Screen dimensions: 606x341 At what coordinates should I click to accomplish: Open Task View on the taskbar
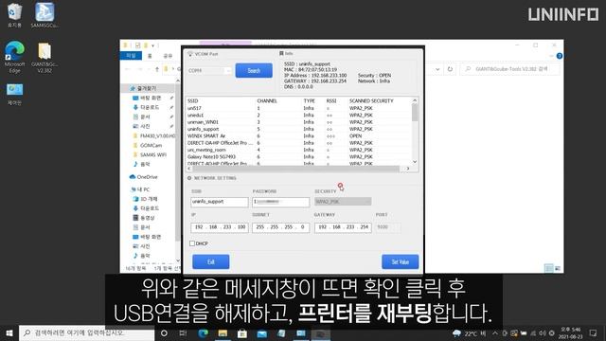click(x=183, y=332)
